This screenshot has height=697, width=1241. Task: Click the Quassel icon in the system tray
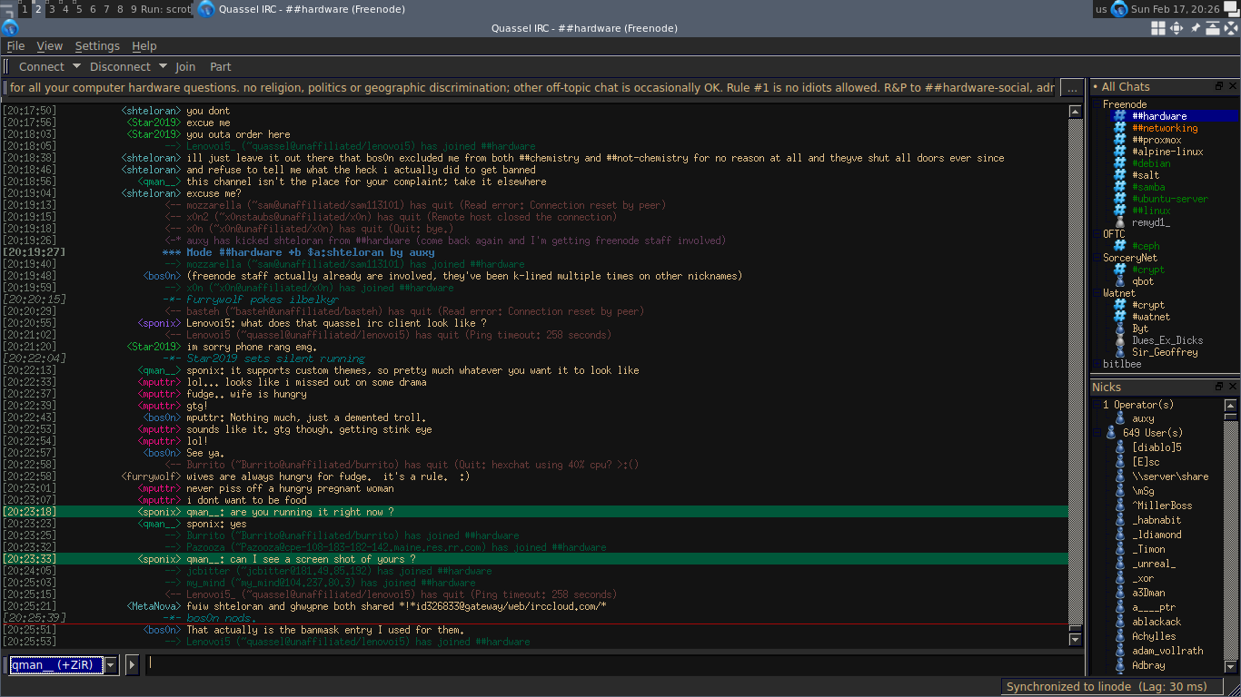[1119, 9]
